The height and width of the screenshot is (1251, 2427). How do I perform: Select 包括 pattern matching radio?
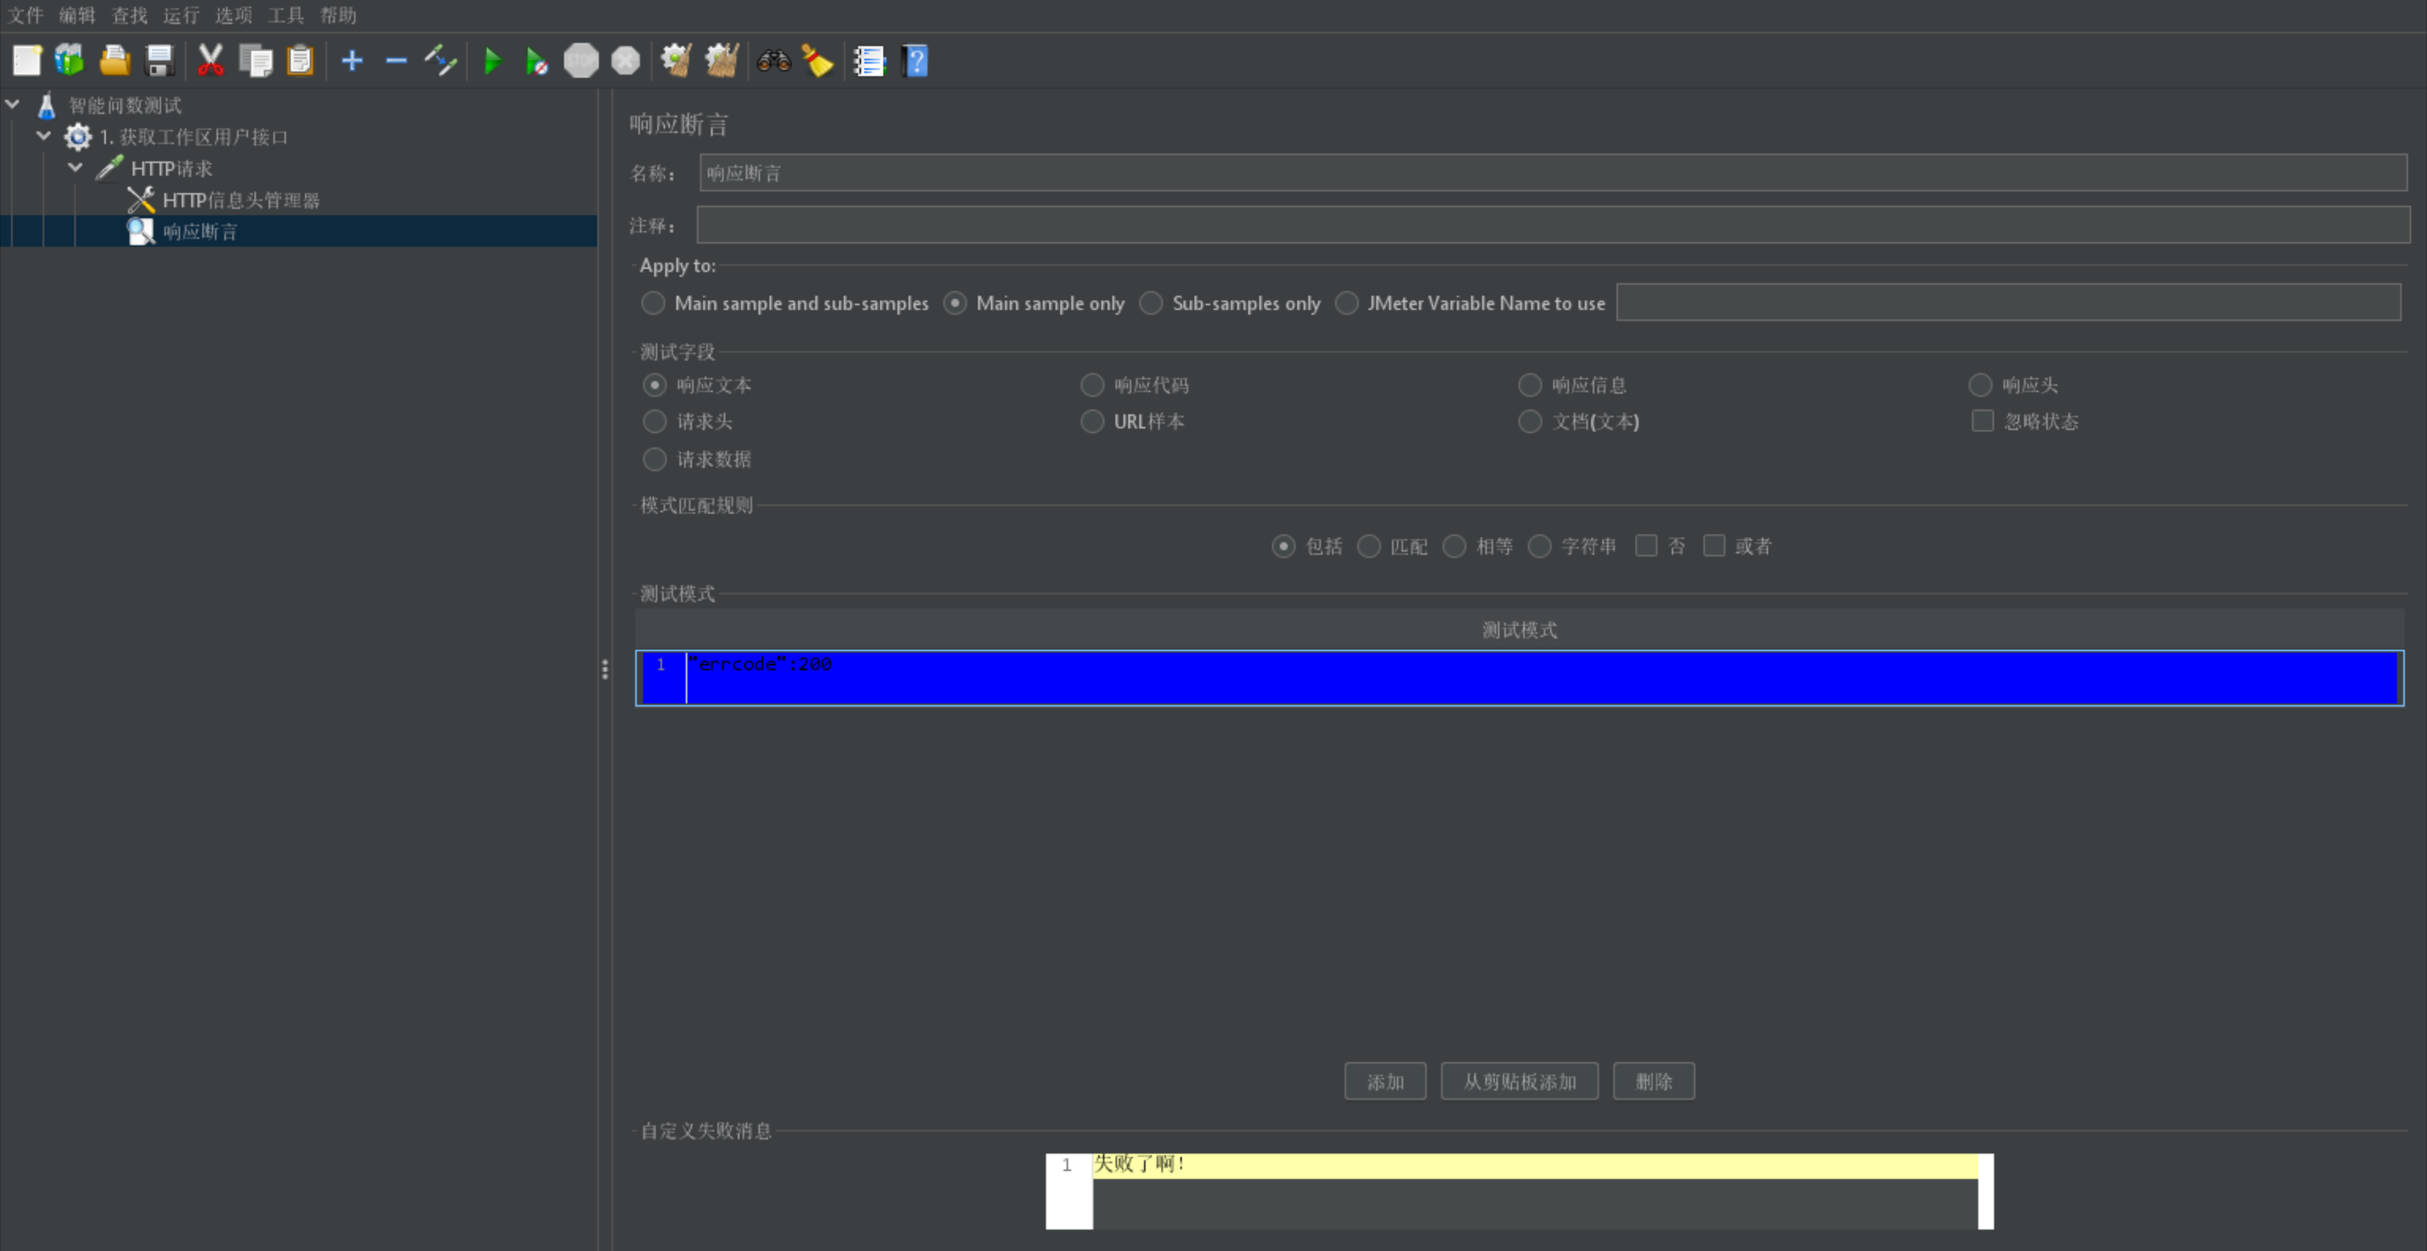click(1283, 547)
